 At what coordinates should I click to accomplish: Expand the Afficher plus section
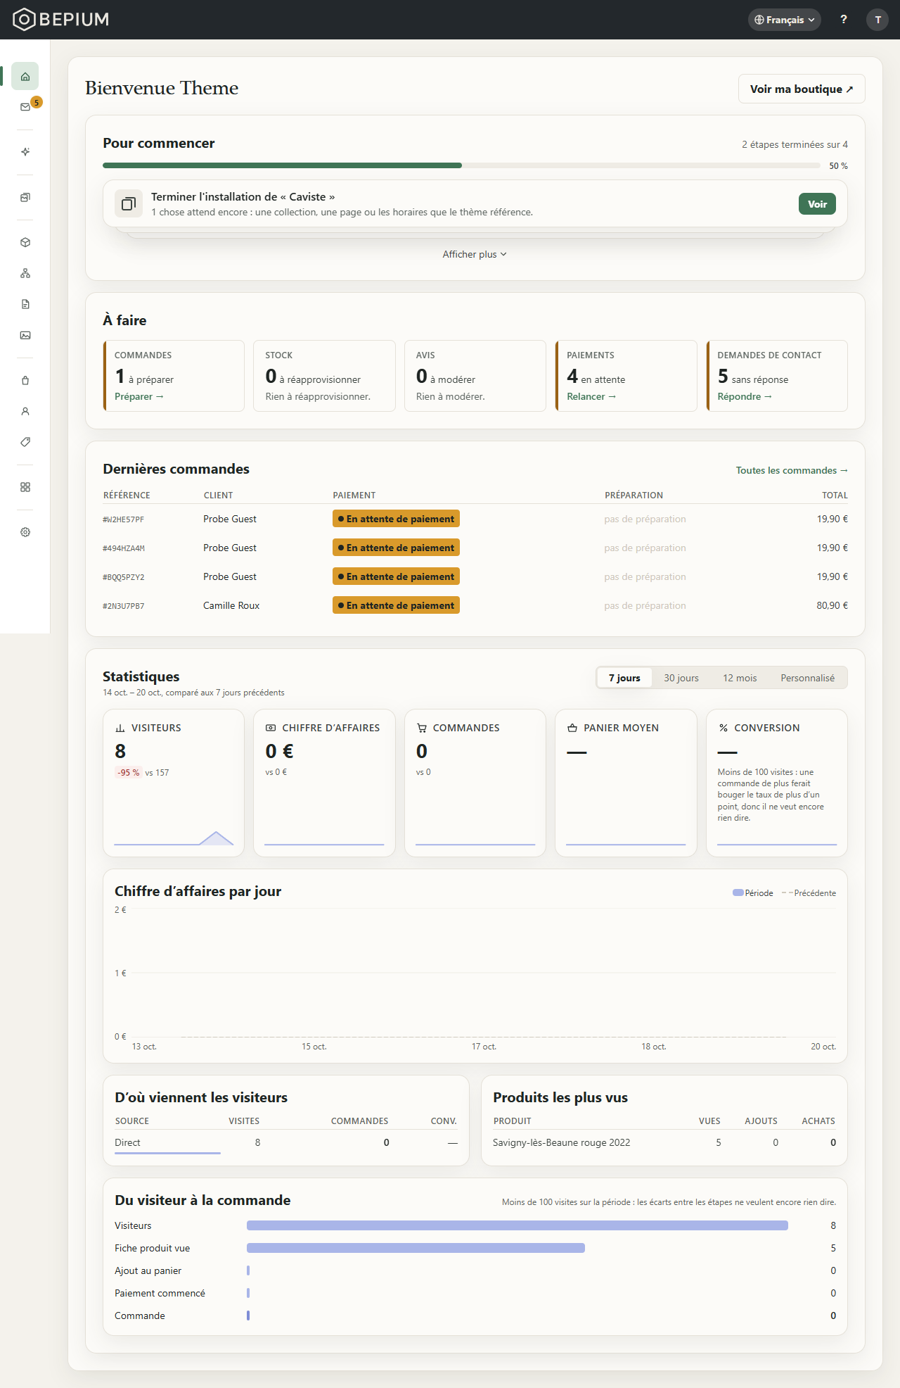tap(475, 254)
